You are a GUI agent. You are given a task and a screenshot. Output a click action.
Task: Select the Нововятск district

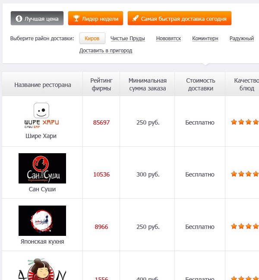[168, 39]
